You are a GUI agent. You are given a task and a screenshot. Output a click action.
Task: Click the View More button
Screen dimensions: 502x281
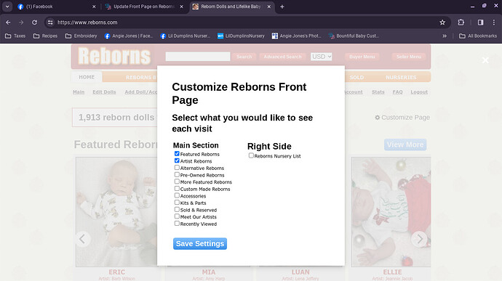(x=405, y=144)
